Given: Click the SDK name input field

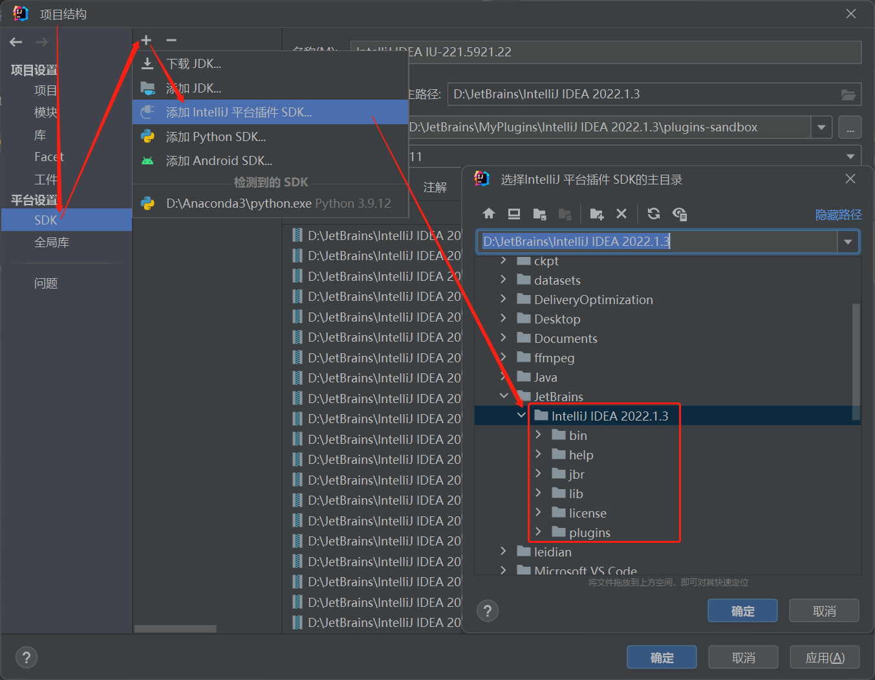Looking at the screenshot, I should tap(605, 52).
